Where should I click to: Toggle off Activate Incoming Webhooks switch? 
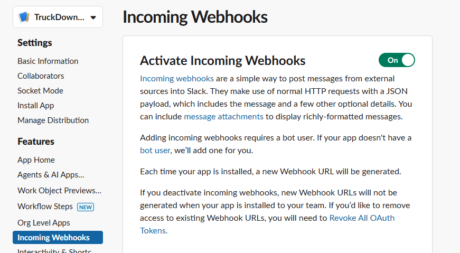point(396,60)
